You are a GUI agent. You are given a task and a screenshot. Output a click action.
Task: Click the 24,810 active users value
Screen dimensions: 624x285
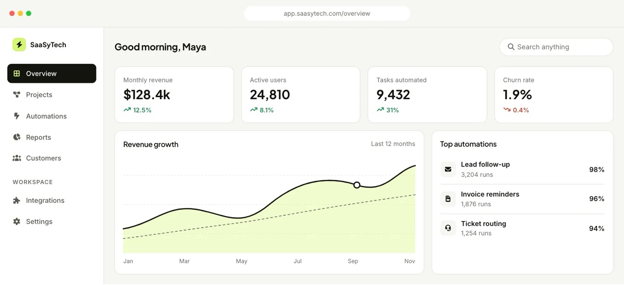(270, 94)
